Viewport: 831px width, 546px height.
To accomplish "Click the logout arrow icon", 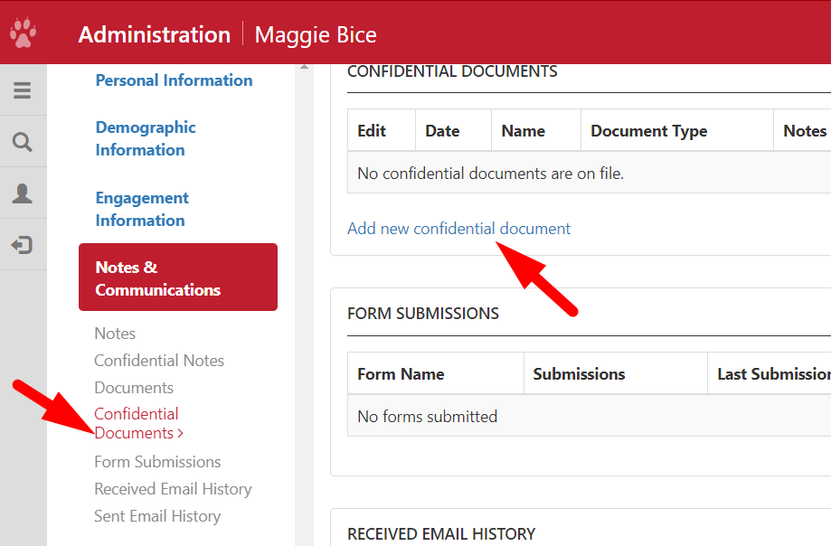I will tap(23, 245).
